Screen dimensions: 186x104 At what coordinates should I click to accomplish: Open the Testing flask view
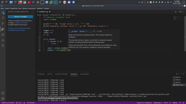[3, 40]
